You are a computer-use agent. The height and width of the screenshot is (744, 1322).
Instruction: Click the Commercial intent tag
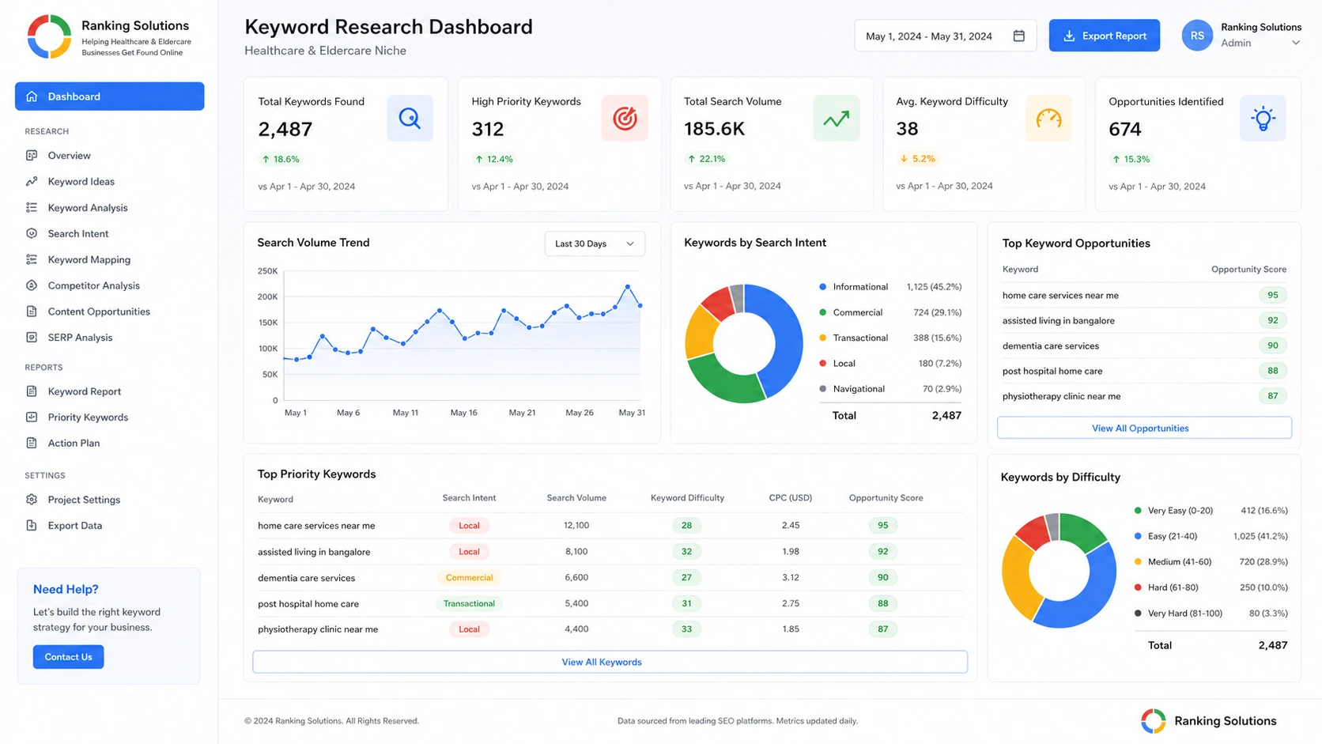tap(469, 578)
